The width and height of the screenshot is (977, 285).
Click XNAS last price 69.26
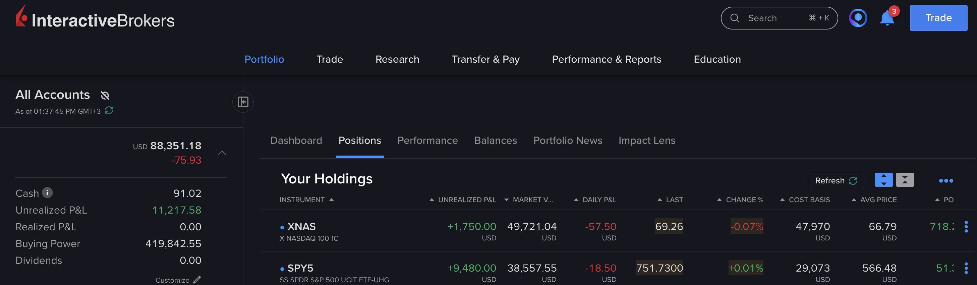pos(669,227)
